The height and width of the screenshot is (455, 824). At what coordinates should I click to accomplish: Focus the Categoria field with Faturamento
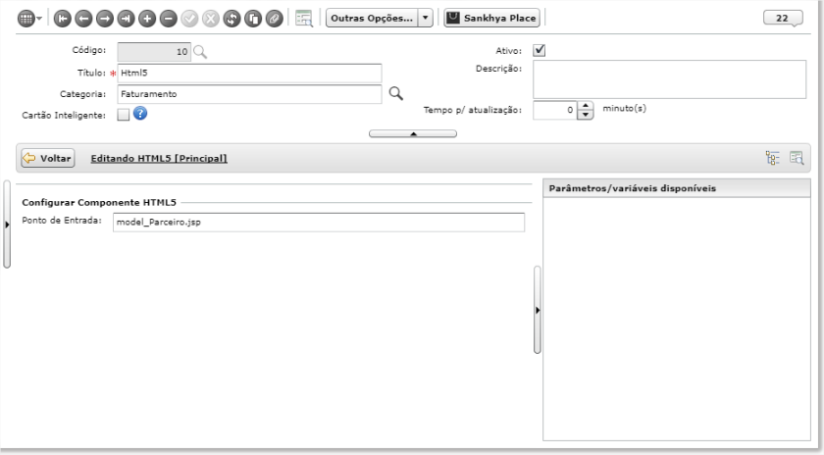tap(249, 94)
